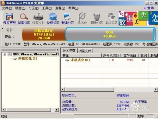Collapse the HD0 VMware disk tree node

[x=5, y=54]
